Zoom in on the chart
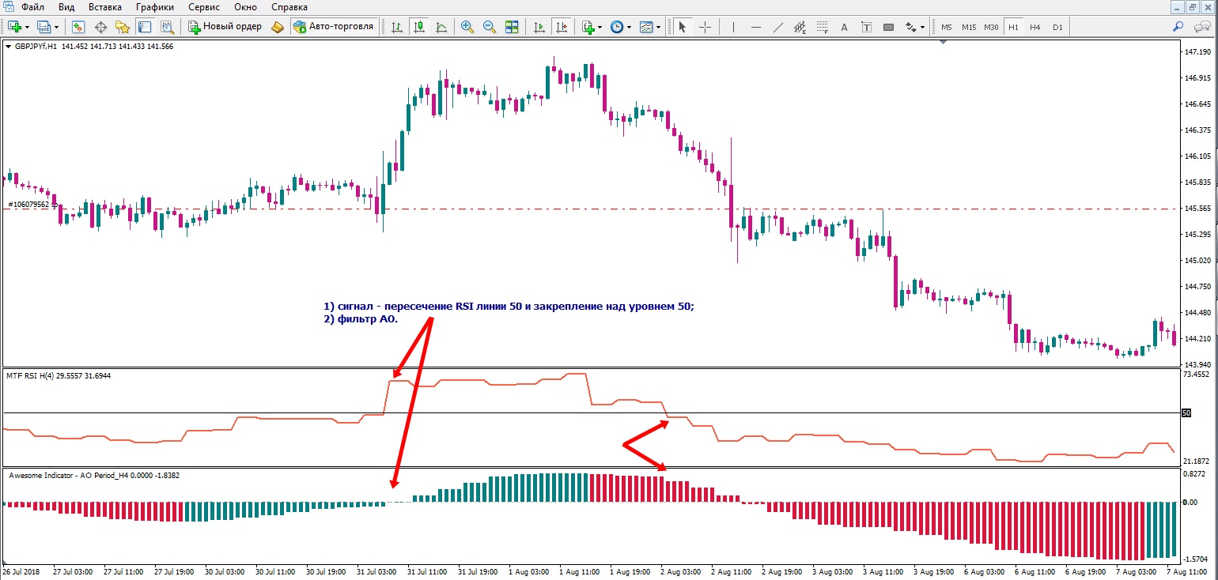The width and height of the screenshot is (1218, 580). click(467, 27)
